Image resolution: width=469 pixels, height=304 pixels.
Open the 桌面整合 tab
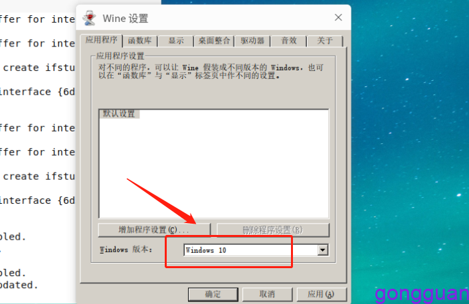pos(214,40)
